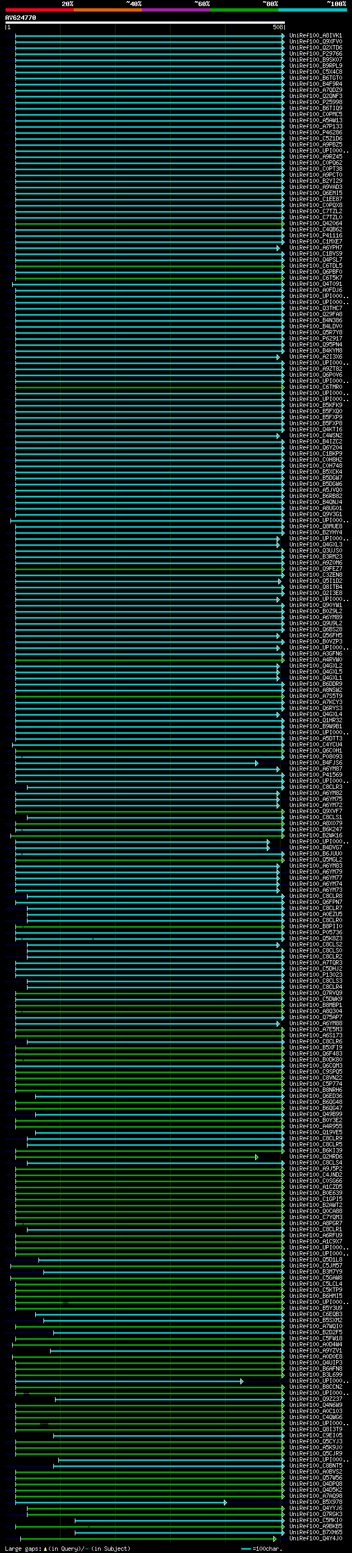Screen dimensions: 352x1553
Task: Click the red ~20% identity legend segment
Action: tap(39, 10)
